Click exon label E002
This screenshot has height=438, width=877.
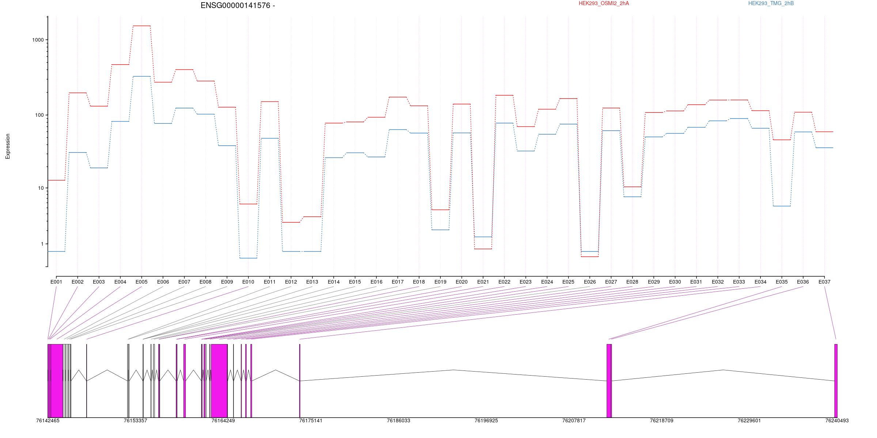[x=77, y=282]
